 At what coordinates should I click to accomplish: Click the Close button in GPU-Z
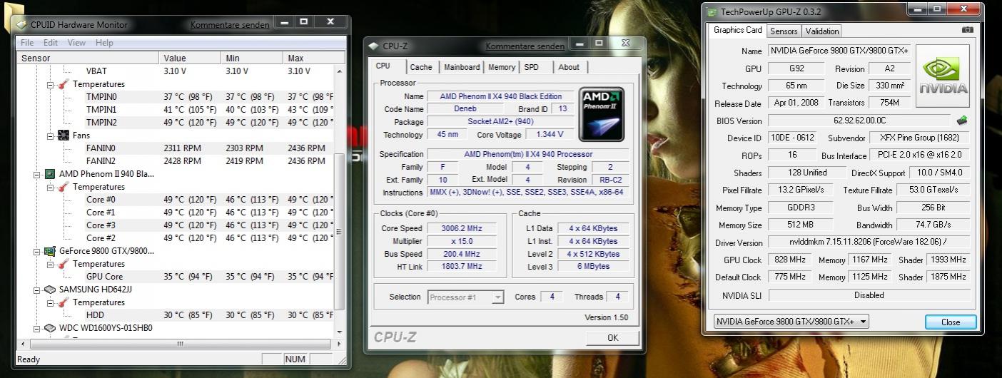coord(951,322)
